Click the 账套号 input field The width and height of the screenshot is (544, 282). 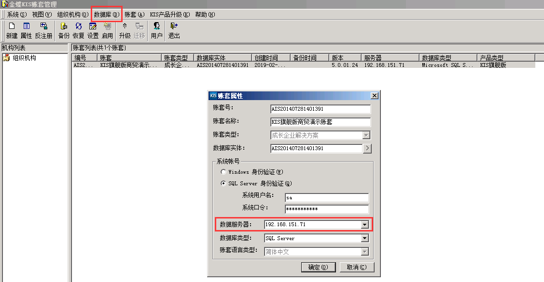click(321, 109)
